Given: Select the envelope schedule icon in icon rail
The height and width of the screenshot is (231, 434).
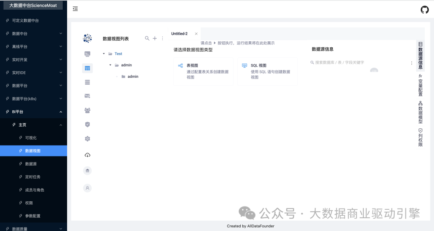Looking at the screenshot, I should point(87,96).
